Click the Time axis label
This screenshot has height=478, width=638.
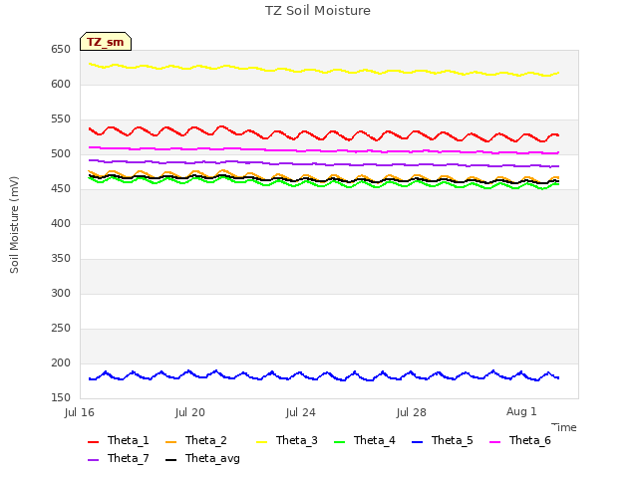click(x=564, y=427)
